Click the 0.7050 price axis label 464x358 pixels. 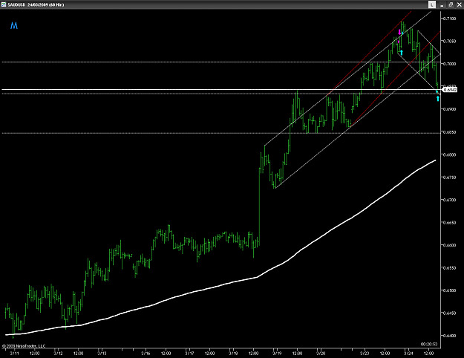(450, 41)
